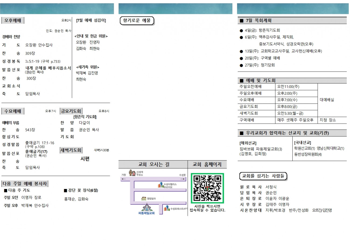Click the 향기로운 예물 label box
Image resolution: width=350 pixels, height=248 pixels.
coord(136,21)
